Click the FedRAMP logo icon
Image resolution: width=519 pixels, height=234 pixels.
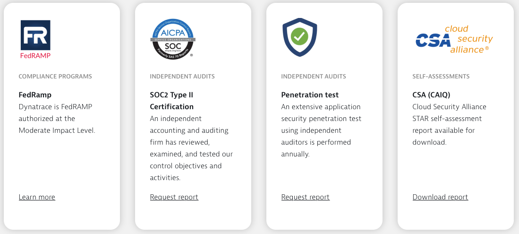pyautogui.click(x=35, y=39)
